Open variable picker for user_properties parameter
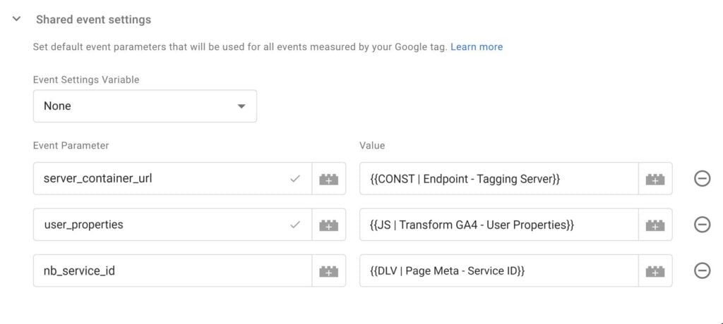The width and height of the screenshot is (723, 324). (x=329, y=225)
